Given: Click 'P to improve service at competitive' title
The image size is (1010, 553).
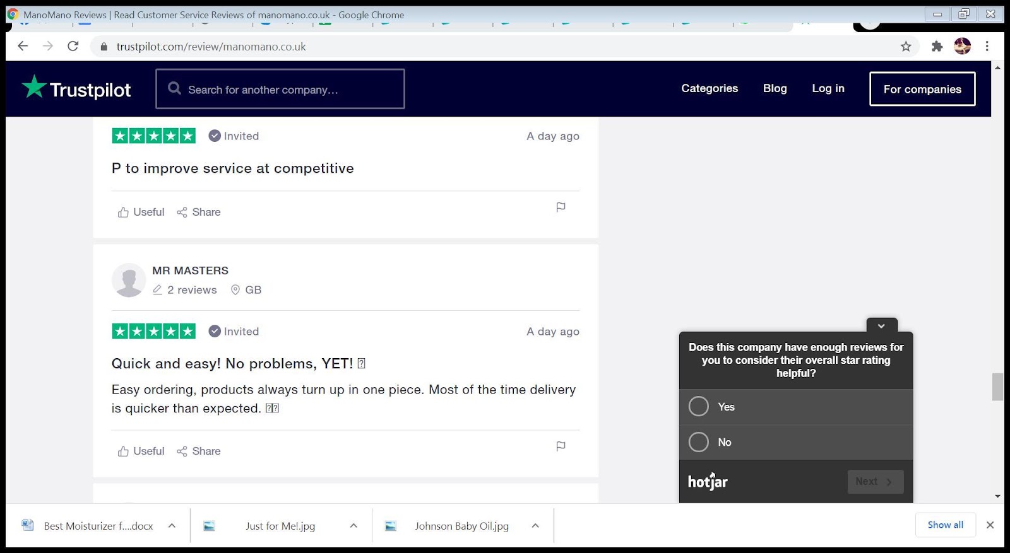Looking at the screenshot, I should tap(233, 168).
